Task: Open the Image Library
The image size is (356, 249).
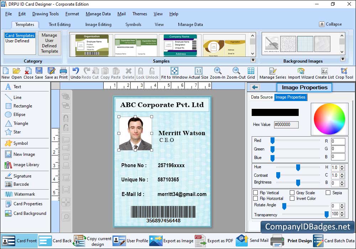Action: click(x=22, y=165)
